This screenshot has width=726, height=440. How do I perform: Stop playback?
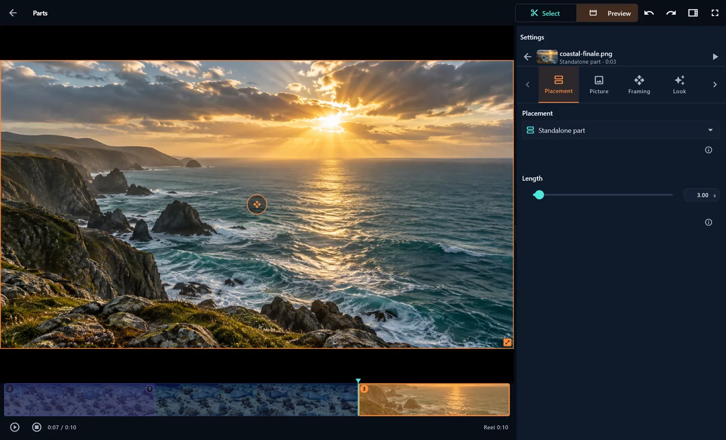[x=37, y=427]
